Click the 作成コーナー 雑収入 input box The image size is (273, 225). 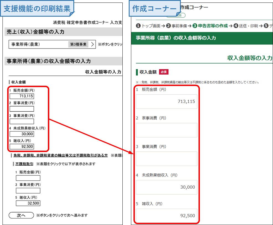166,216
